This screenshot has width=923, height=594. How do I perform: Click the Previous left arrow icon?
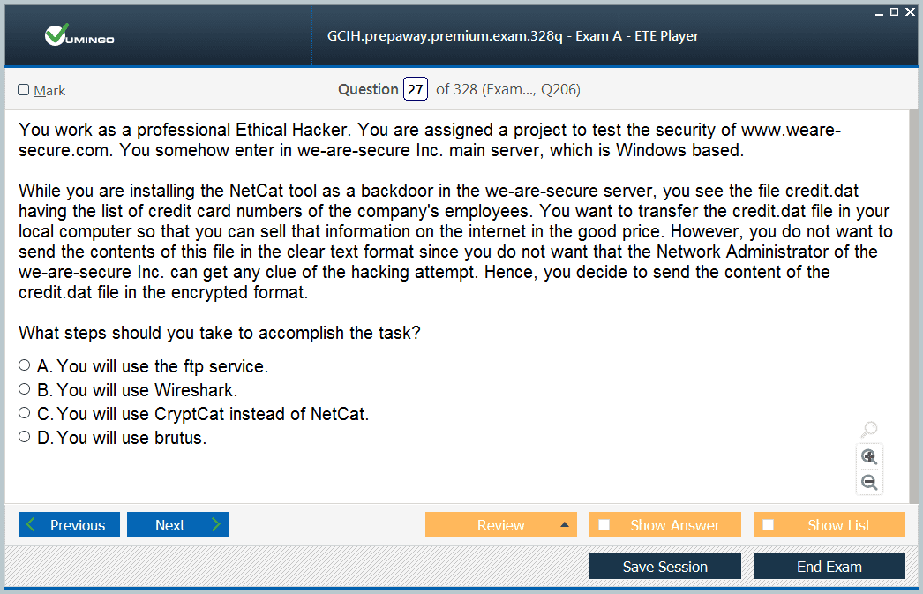tap(32, 525)
